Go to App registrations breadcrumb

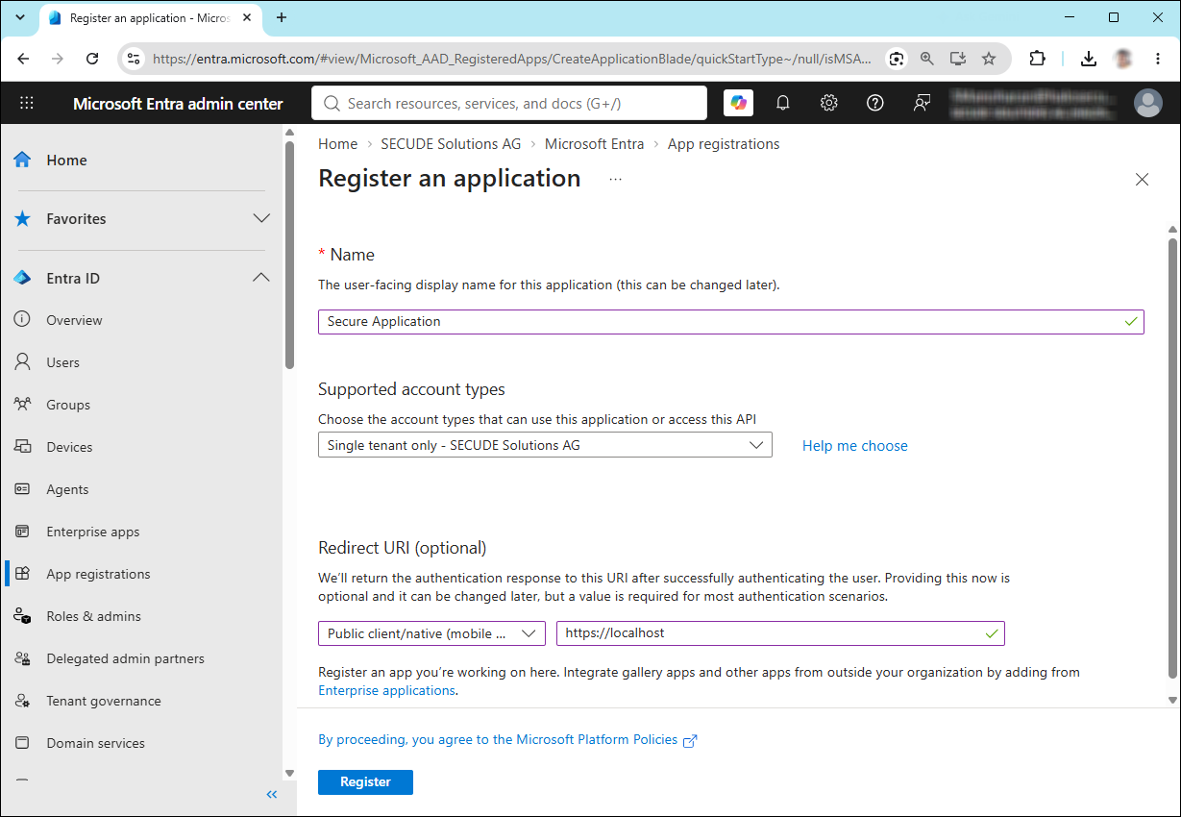coord(724,144)
